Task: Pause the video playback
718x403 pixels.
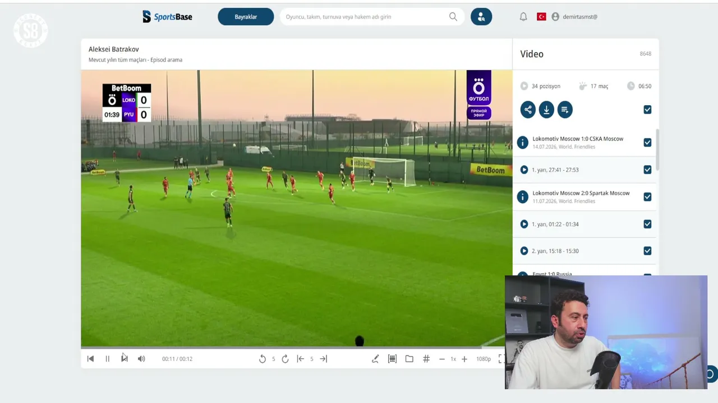Action: click(108, 359)
